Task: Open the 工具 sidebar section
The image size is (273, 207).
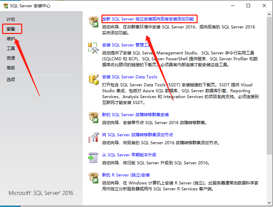Action: pyautogui.click(x=11, y=48)
